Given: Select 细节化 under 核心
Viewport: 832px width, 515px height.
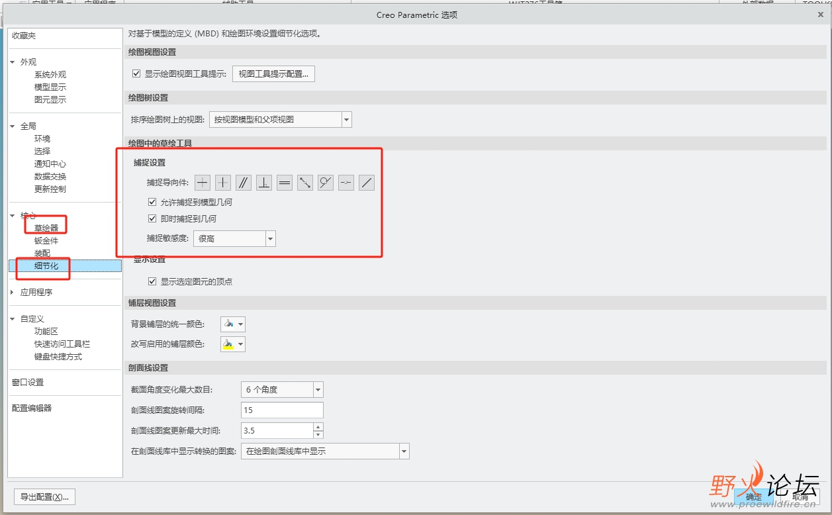Looking at the screenshot, I should pyautogui.click(x=46, y=266).
